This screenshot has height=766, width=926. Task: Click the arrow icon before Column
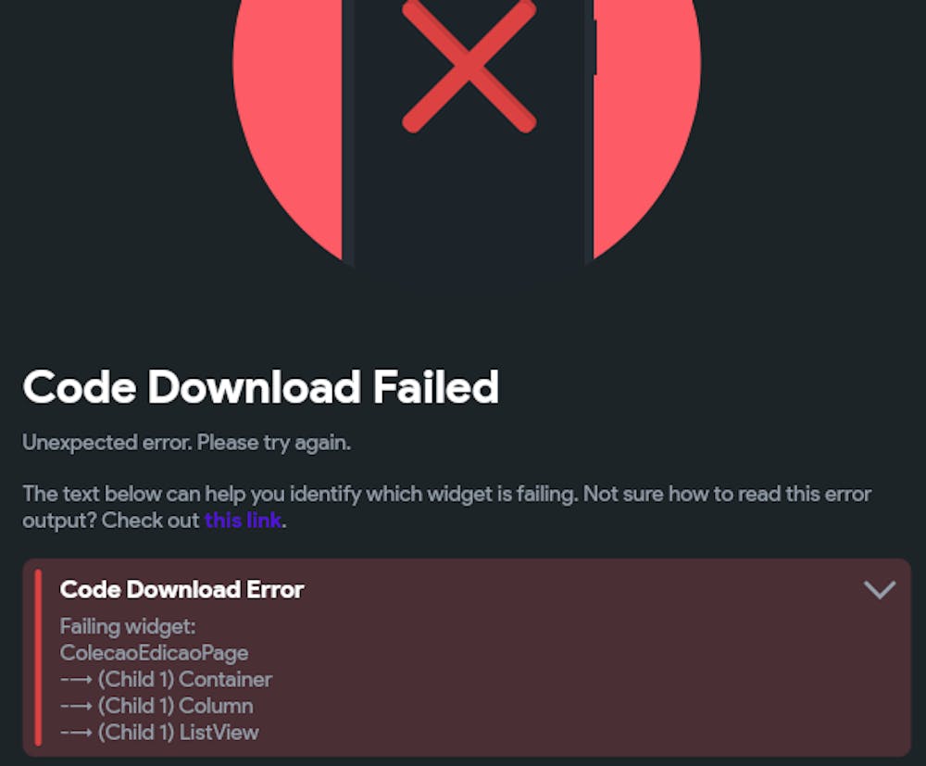(x=76, y=707)
